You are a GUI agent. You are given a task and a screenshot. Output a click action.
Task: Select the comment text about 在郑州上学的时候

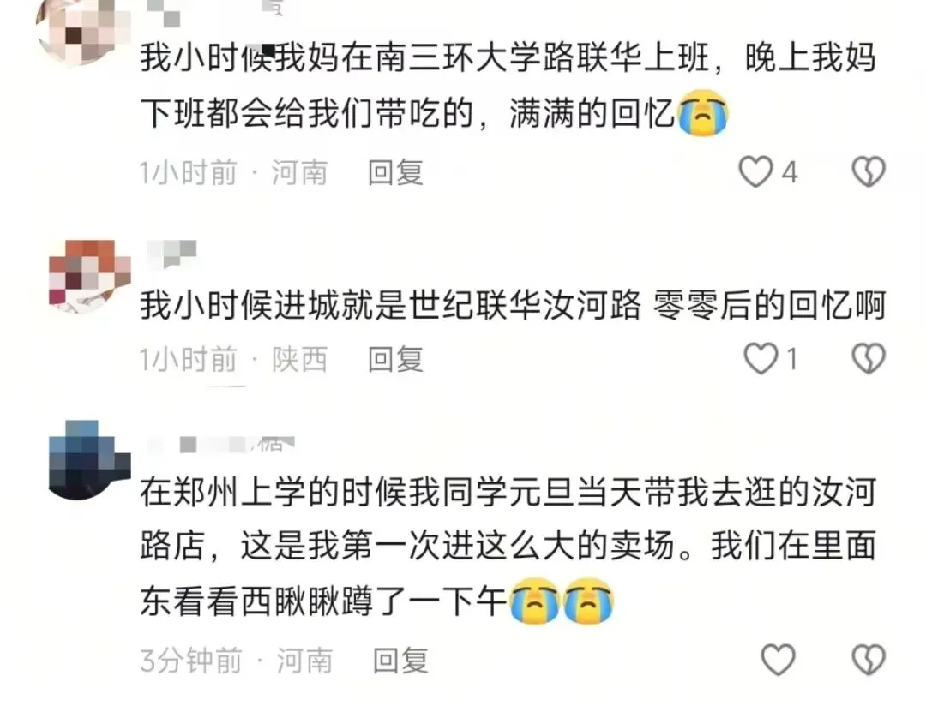(x=508, y=546)
